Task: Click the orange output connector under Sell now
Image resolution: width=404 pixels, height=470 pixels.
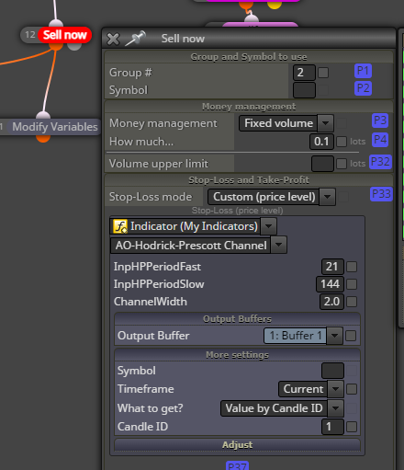Action: [56, 46]
